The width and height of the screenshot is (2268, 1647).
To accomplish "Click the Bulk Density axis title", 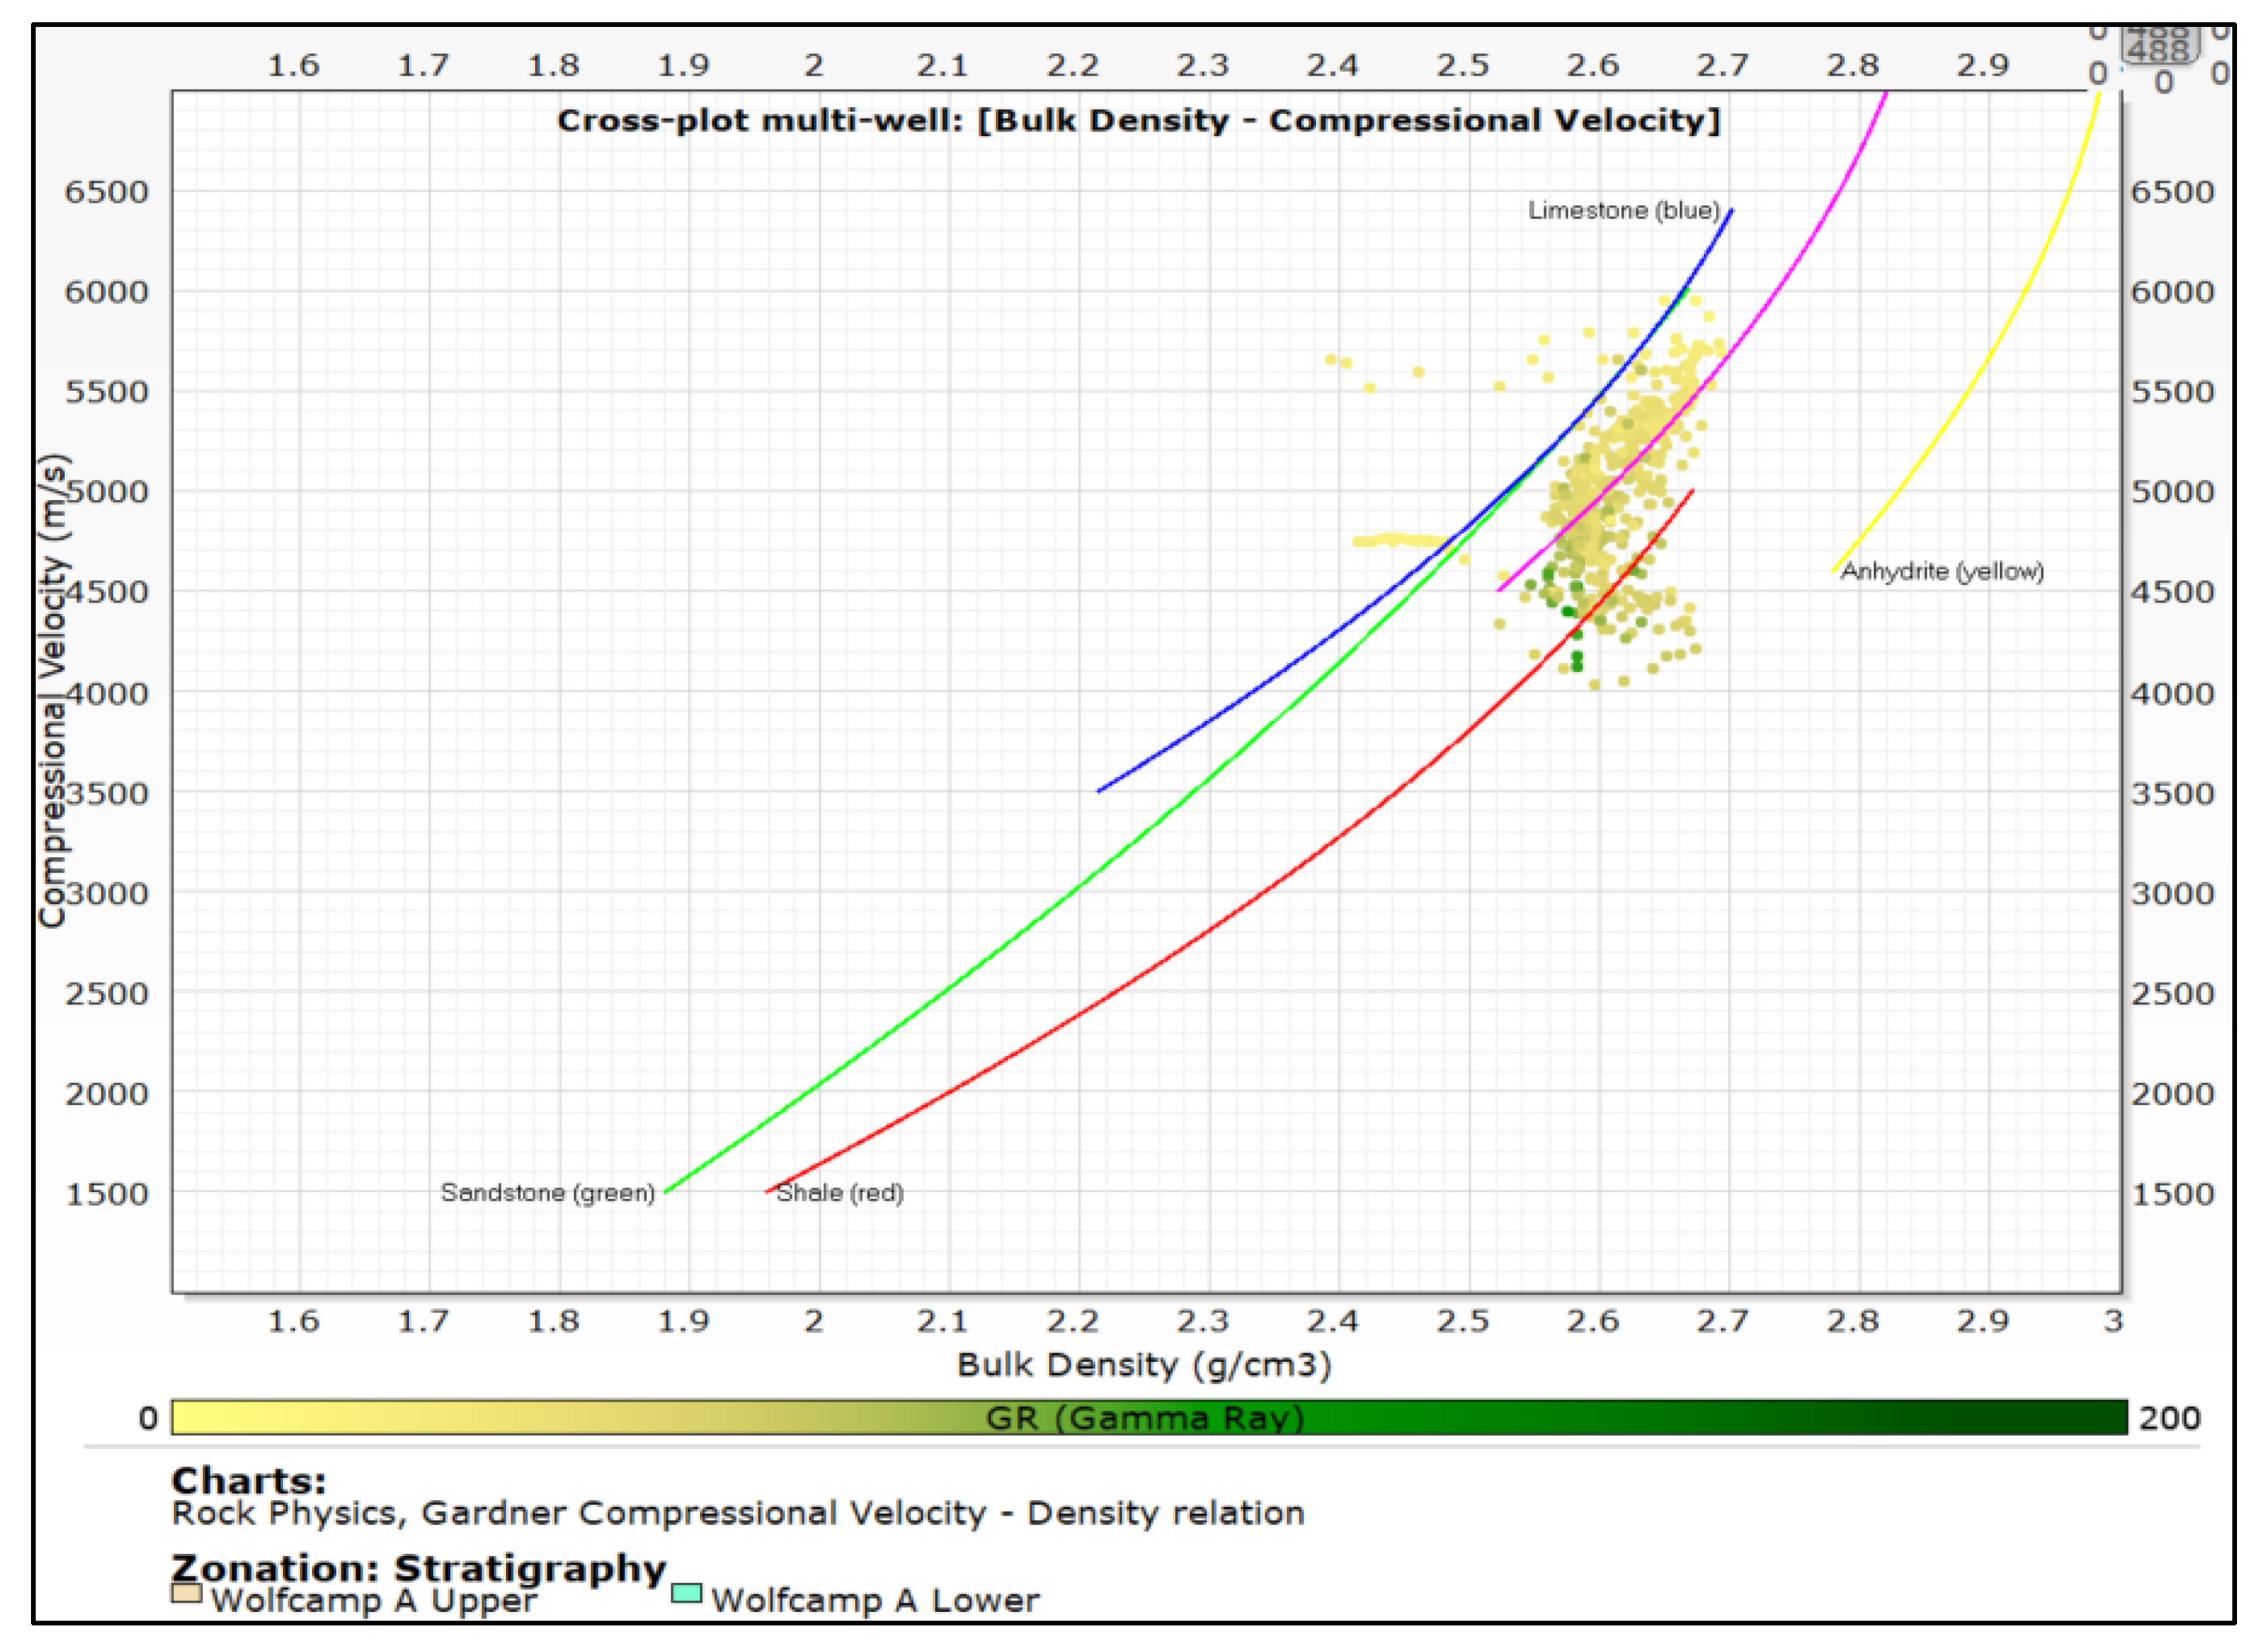I will (x=1143, y=1364).
